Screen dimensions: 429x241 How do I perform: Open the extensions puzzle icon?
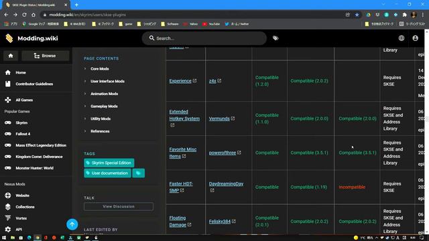[405, 15]
